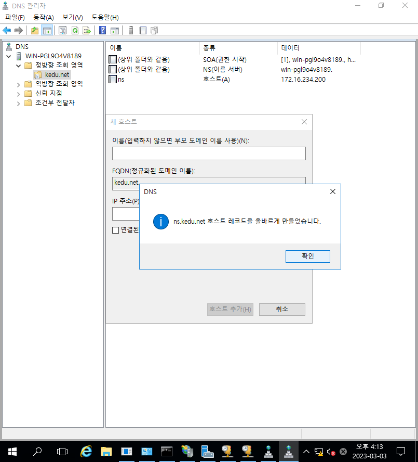Expand the 조건부 전달자 folder
418x462 pixels.
pos(18,104)
